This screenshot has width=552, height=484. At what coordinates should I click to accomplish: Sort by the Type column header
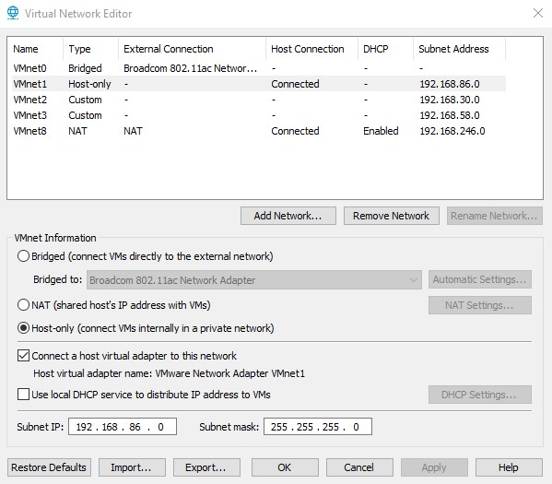click(91, 49)
